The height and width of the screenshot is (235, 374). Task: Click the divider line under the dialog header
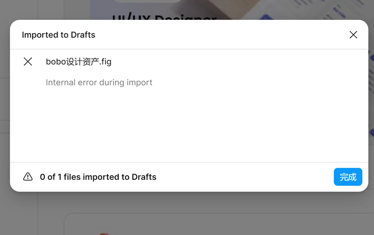point(189,49)
